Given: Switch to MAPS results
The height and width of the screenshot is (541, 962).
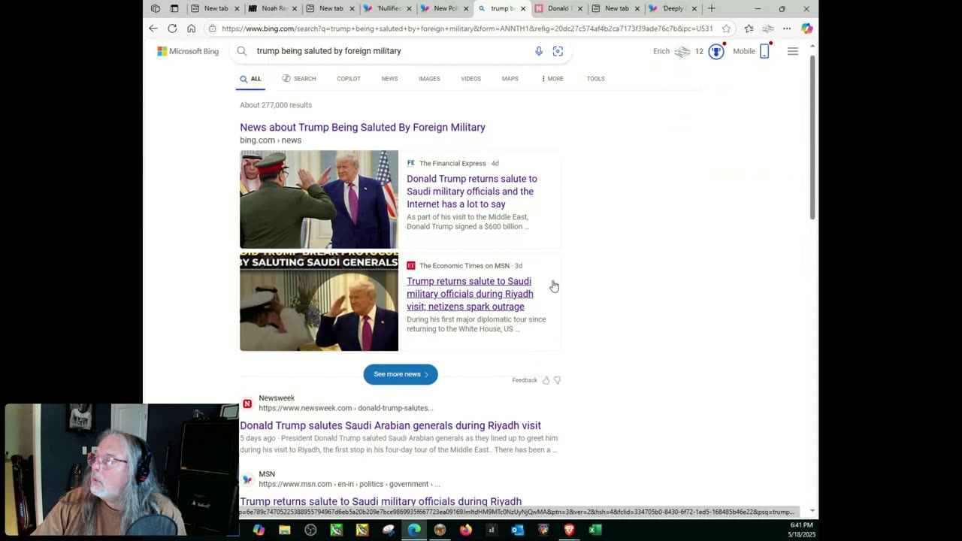Looking at the screenshot, I should point(510,79).
